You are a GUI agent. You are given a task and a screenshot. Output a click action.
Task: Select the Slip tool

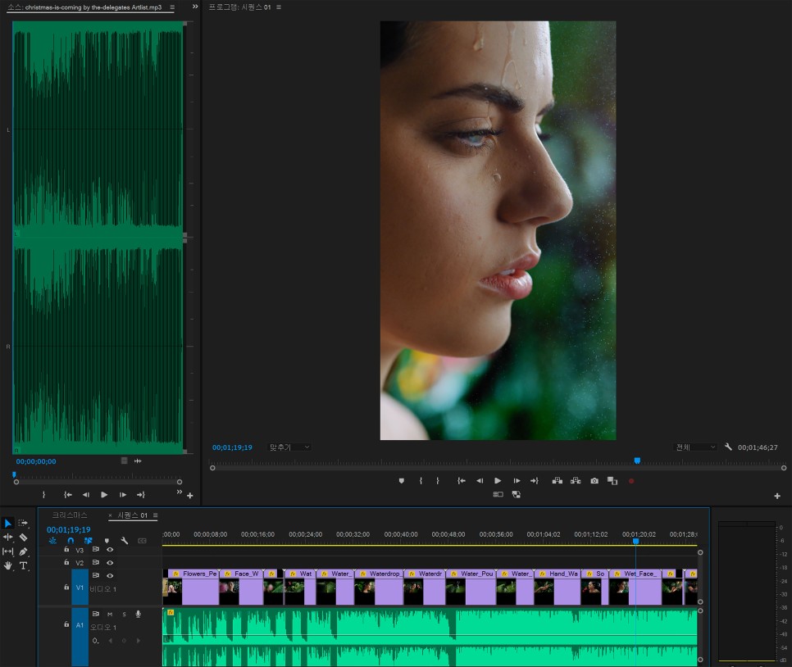(x=8, y=551)
